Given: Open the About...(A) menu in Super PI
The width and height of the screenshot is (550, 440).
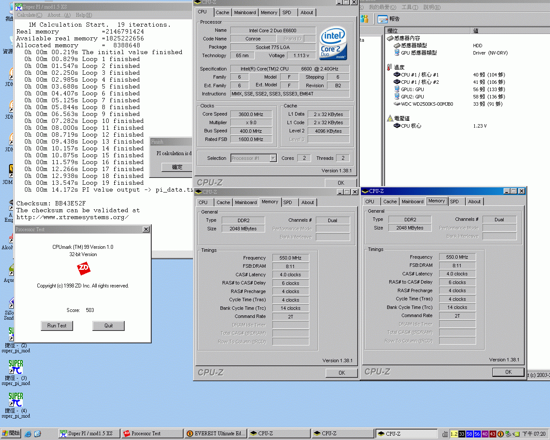Looking at the screenshot, I should tap(59, 15).
